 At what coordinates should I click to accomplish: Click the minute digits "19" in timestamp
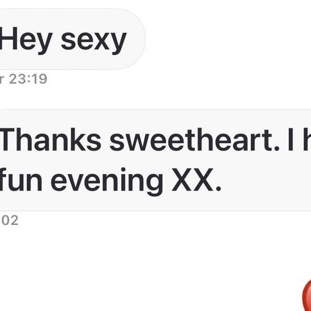click(x=39, y=79)
